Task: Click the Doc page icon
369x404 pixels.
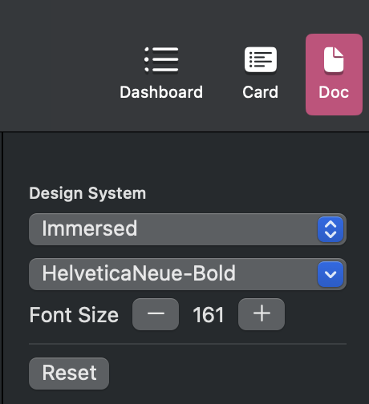Action: click(334, 59)
